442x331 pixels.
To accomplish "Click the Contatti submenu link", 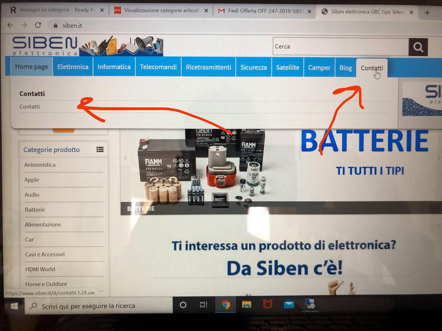I will tap(30, 107).
